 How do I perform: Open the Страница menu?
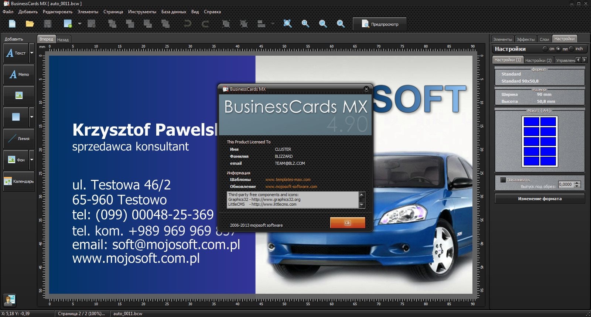coord(113,12)
